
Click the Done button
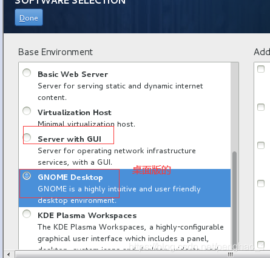click(x=29, y=18)
